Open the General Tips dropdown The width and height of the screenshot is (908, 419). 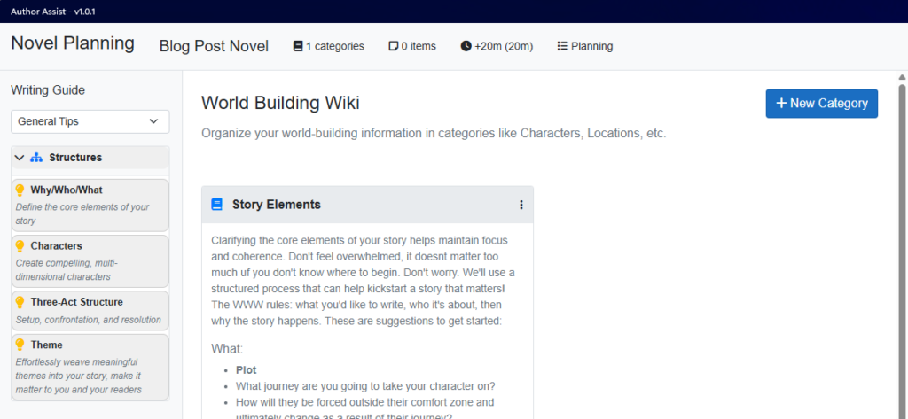(90, 121)
